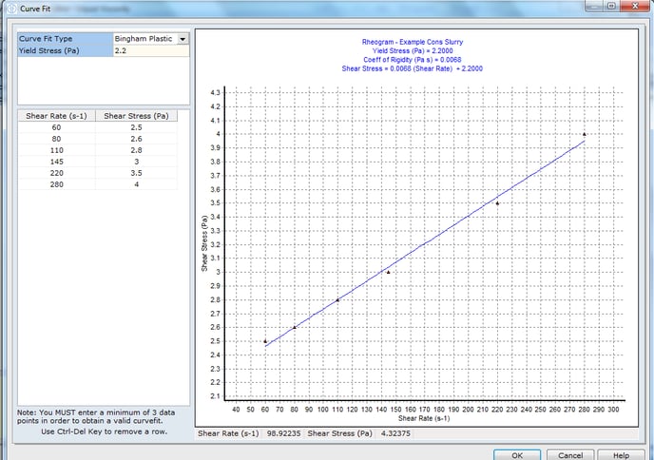654x460 pixels.
Task: Click the data point marker at shear rate 220
Action: [497, 202]
